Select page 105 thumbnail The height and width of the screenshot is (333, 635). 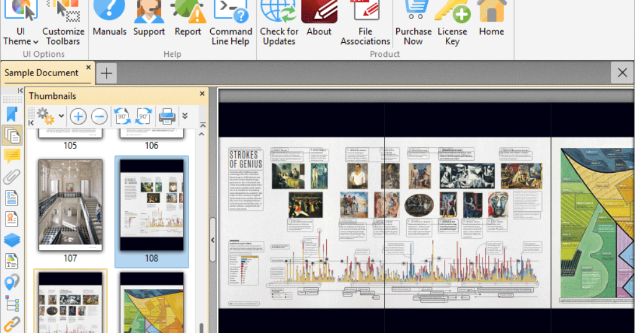[71, 133]
